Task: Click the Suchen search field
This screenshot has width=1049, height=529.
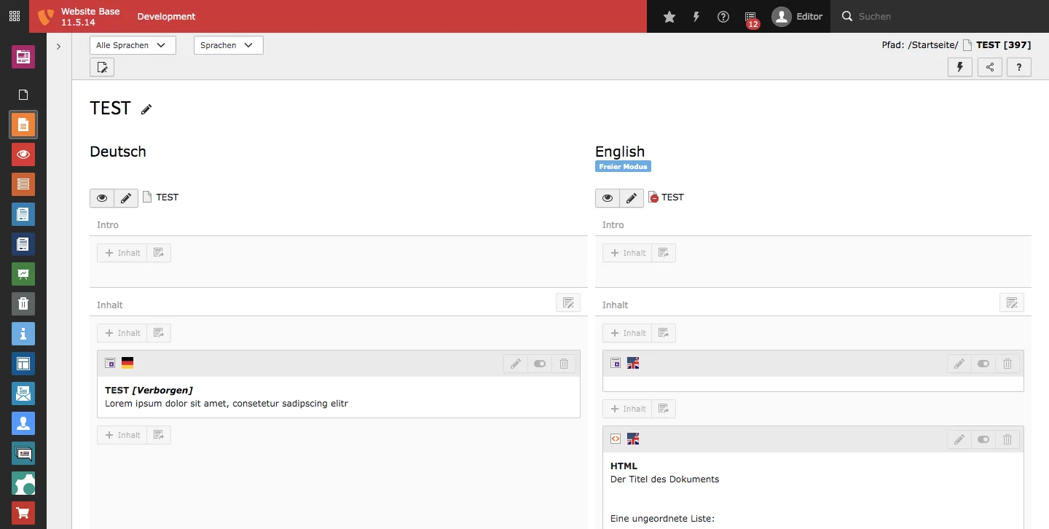Action: (x=940, y=17)
